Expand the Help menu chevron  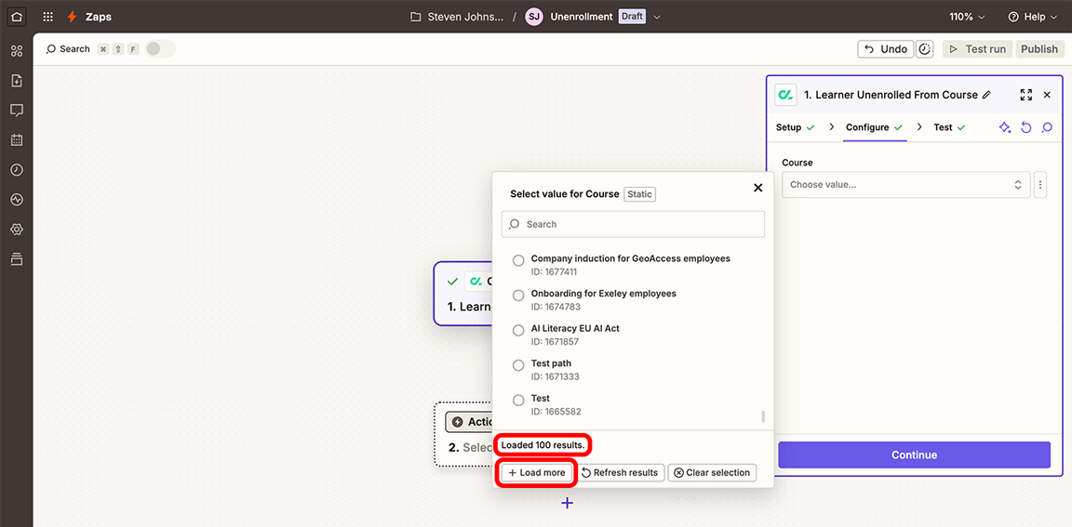[1052, 17]
